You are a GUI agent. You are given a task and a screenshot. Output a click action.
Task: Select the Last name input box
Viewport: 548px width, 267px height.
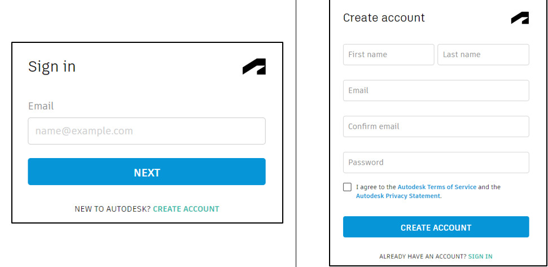click(483, 55)
